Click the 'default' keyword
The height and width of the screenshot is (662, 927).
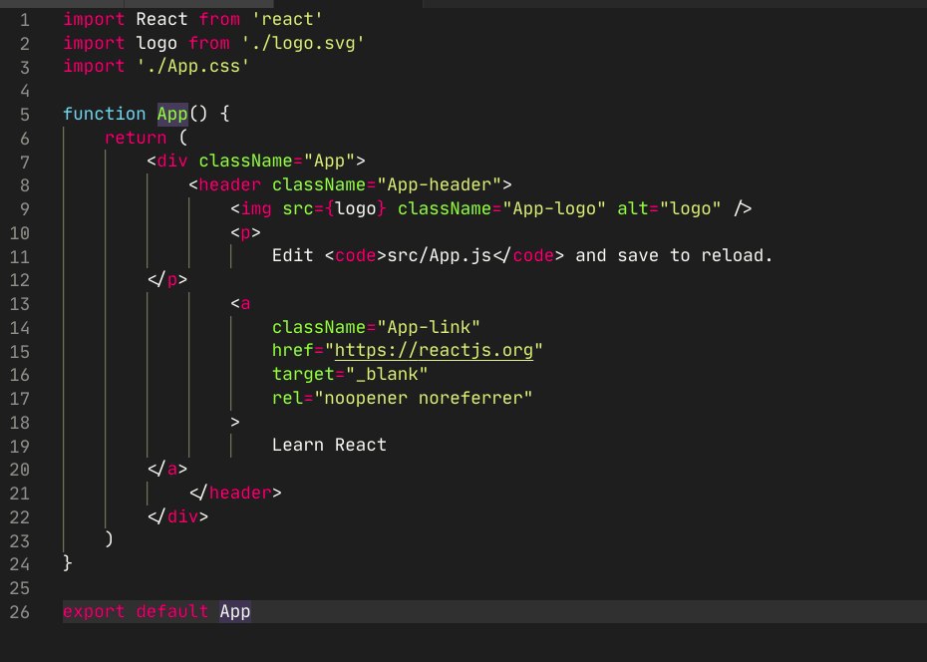pos(172,611)
